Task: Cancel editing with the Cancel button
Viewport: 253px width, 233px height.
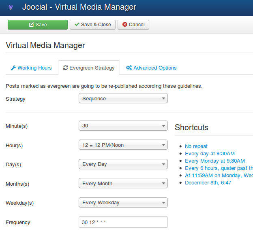Action: [133, 25]
